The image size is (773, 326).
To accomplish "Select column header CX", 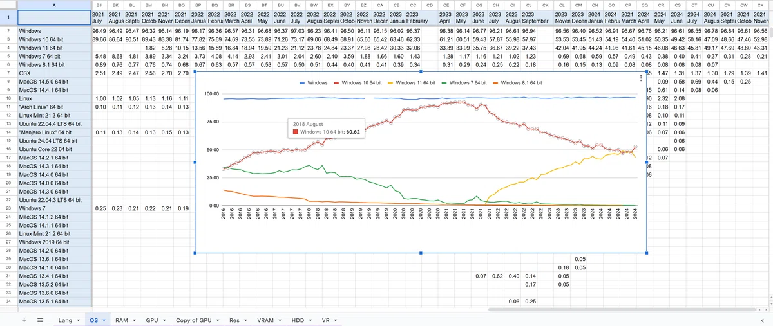I will point(761,5).
